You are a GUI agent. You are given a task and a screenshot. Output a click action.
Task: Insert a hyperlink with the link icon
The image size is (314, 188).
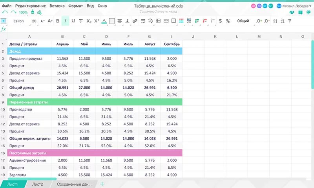[x=135, y=21]
